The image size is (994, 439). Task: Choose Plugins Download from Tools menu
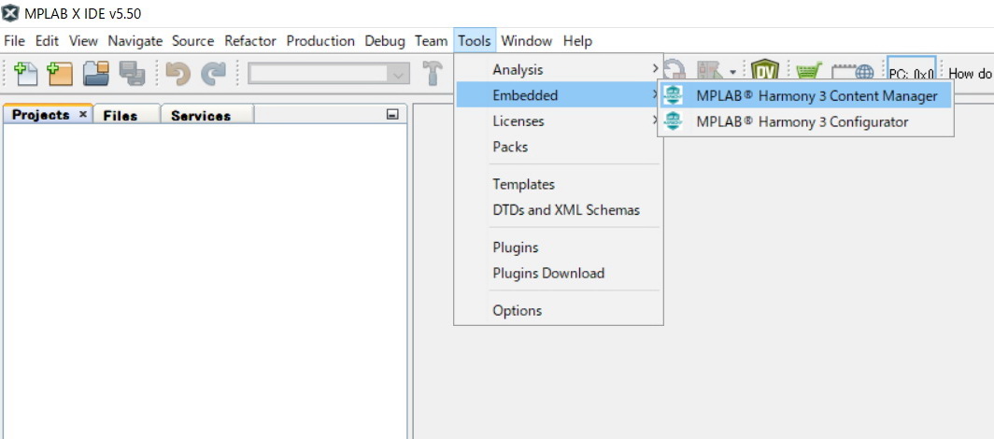pos(548,273)
